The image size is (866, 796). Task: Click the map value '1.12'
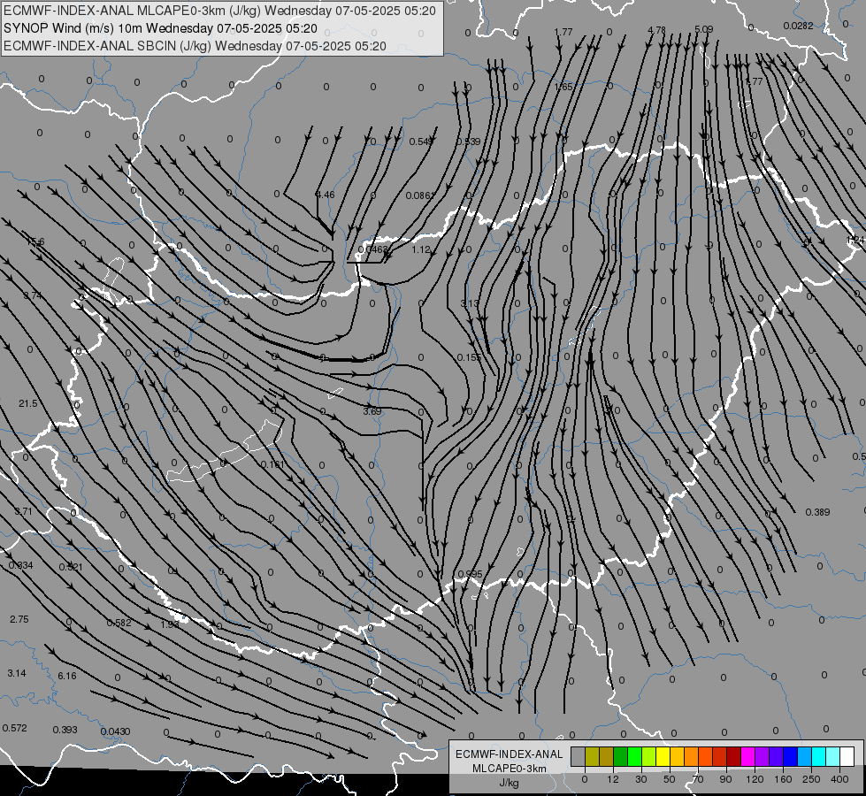point(421,249)
